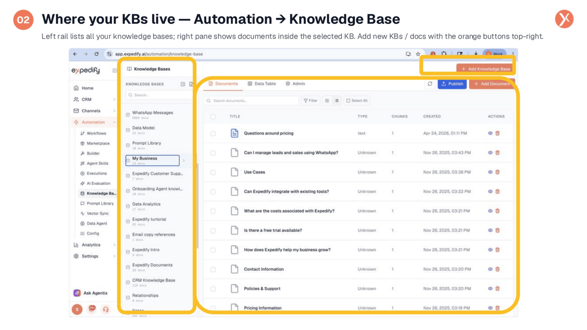Delete the Policies & Support document
Screen dimensions: 587x330
pos(498,289)
